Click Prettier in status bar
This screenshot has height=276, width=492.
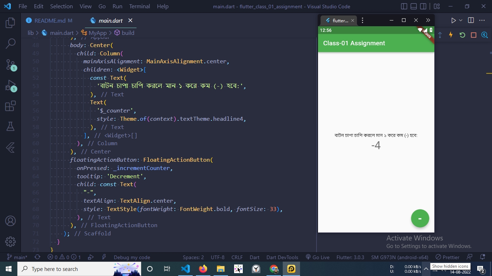[447, 257]
